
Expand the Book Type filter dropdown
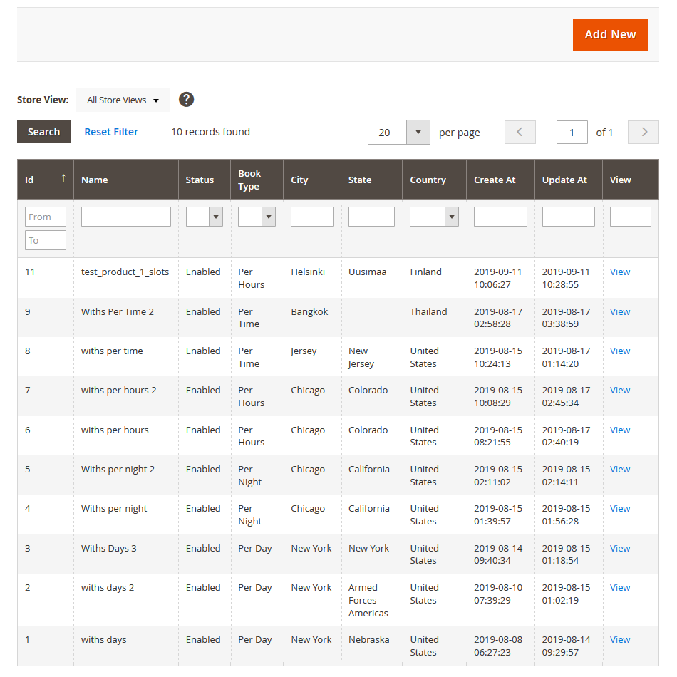268,217
